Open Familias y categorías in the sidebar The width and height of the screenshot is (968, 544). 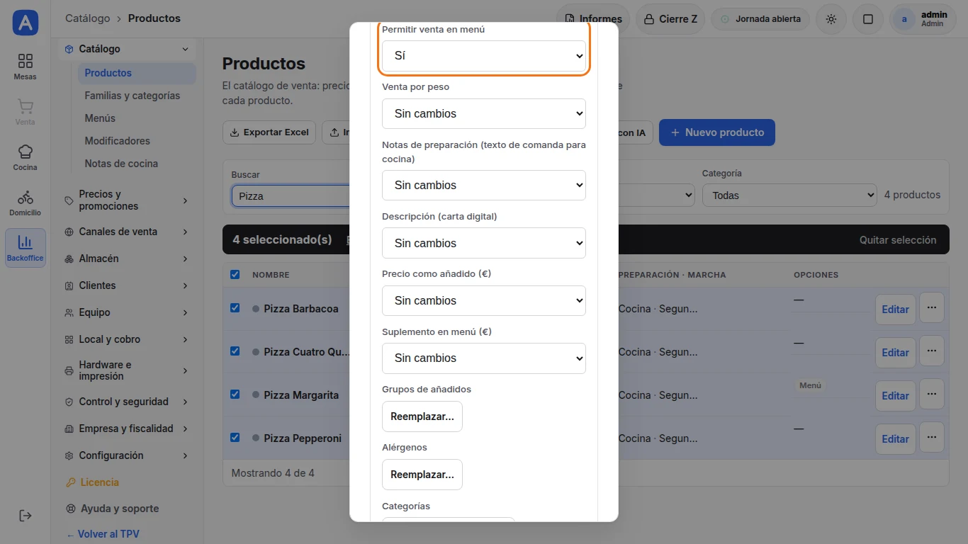click(133, 96)
